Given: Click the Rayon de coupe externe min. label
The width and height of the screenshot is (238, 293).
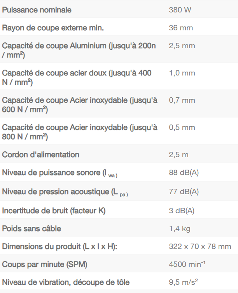Looking at the screenshot, I should click(53, 28).
